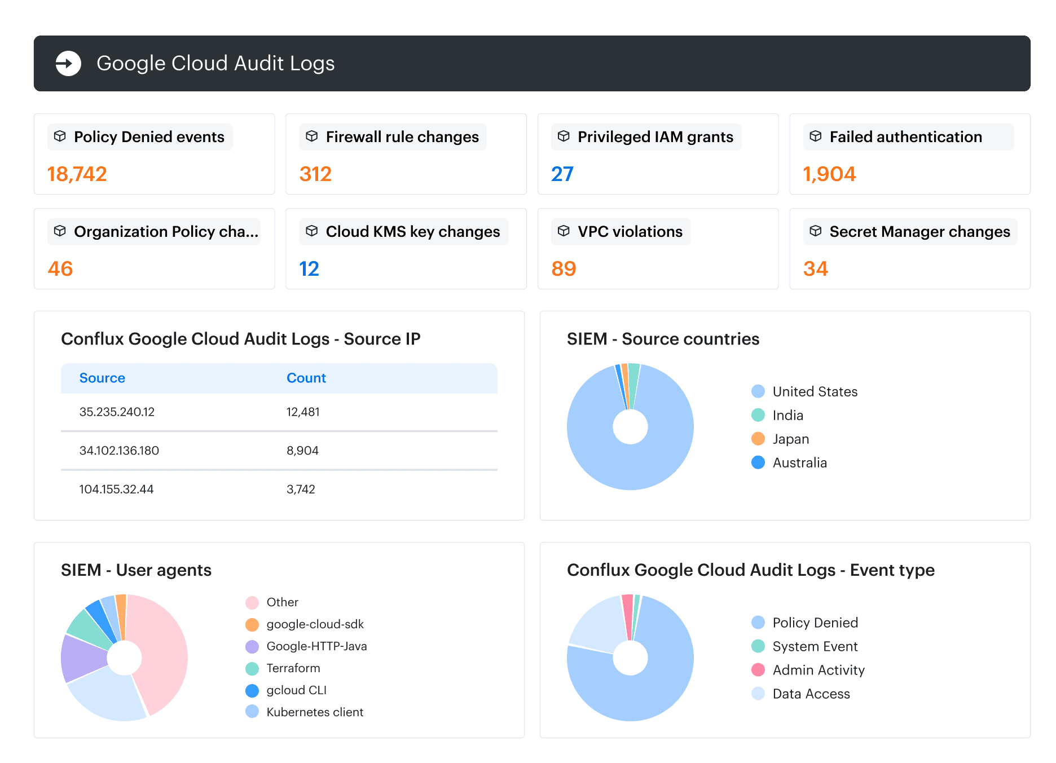Click the cube icon on Cloud KMS key changes
Screen dimensions: 1056x763
312,231
